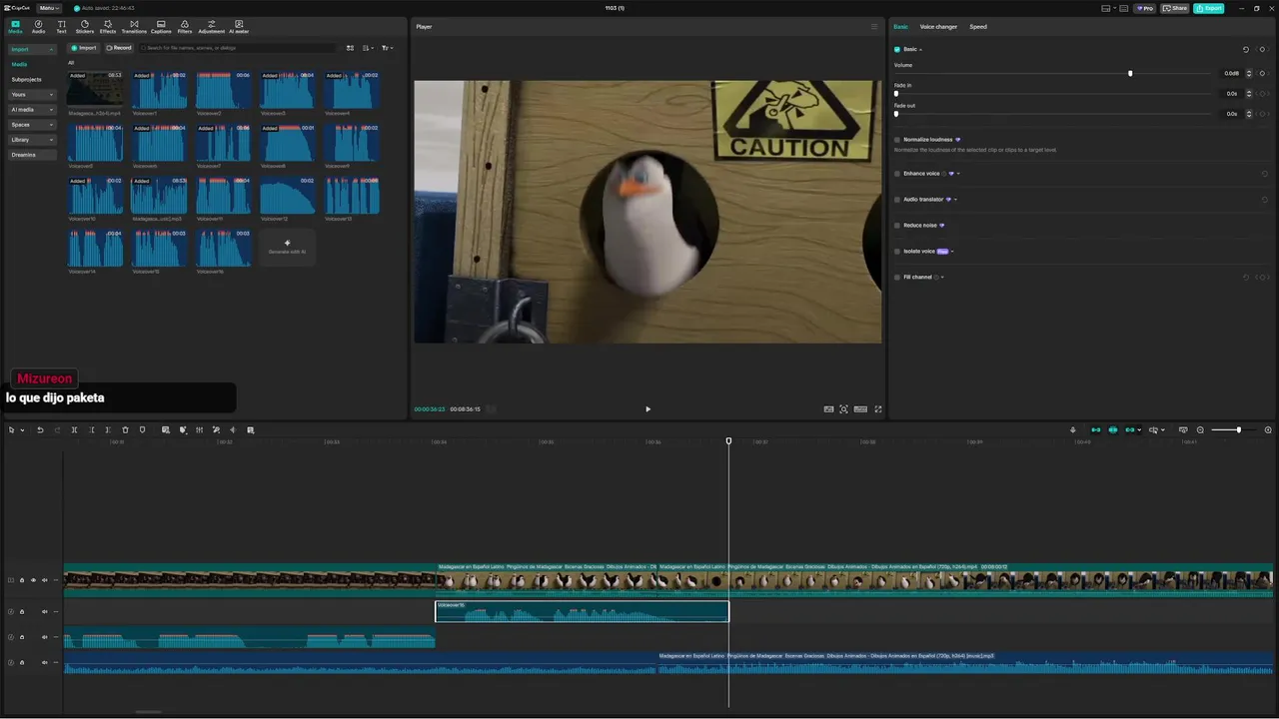Open the Adjustment panel
Viewport: 1279px width, 719px height.
coord(211,26)
